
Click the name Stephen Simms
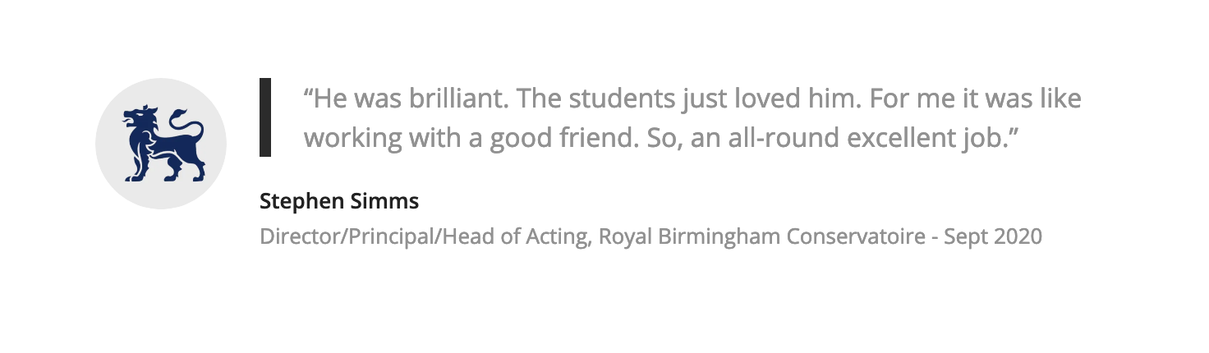click(x=339, y=200)
